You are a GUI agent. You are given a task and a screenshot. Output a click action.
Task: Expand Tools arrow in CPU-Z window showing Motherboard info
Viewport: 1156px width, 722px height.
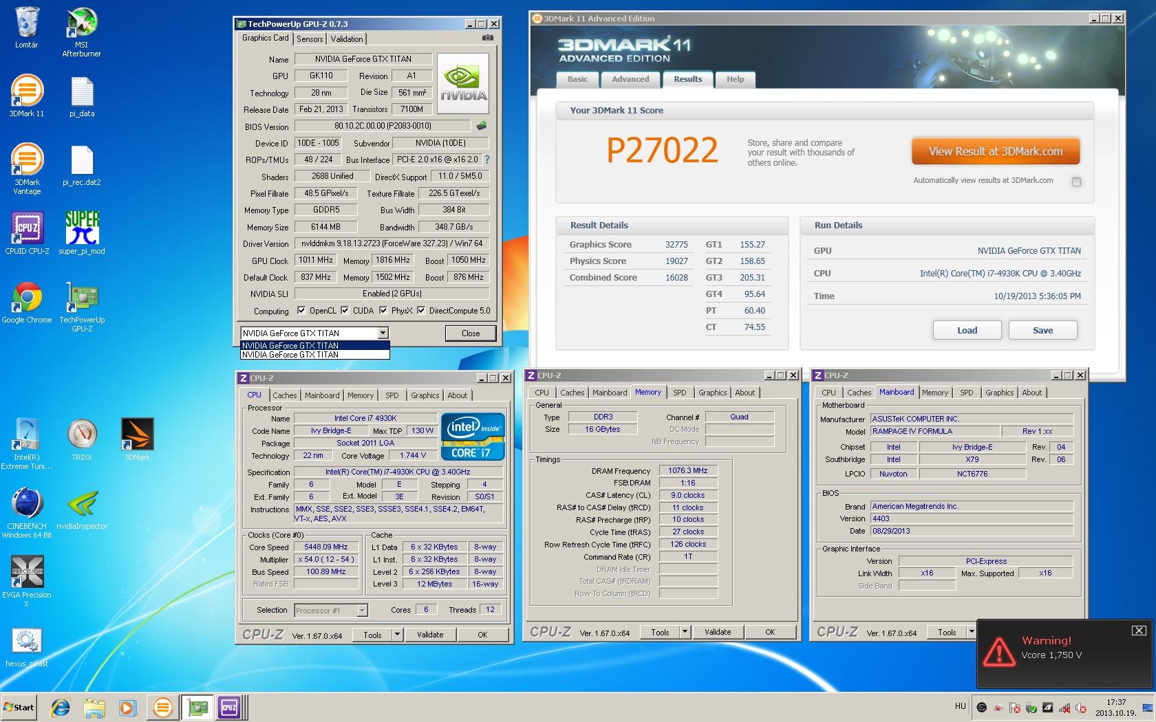pos(972,632)
